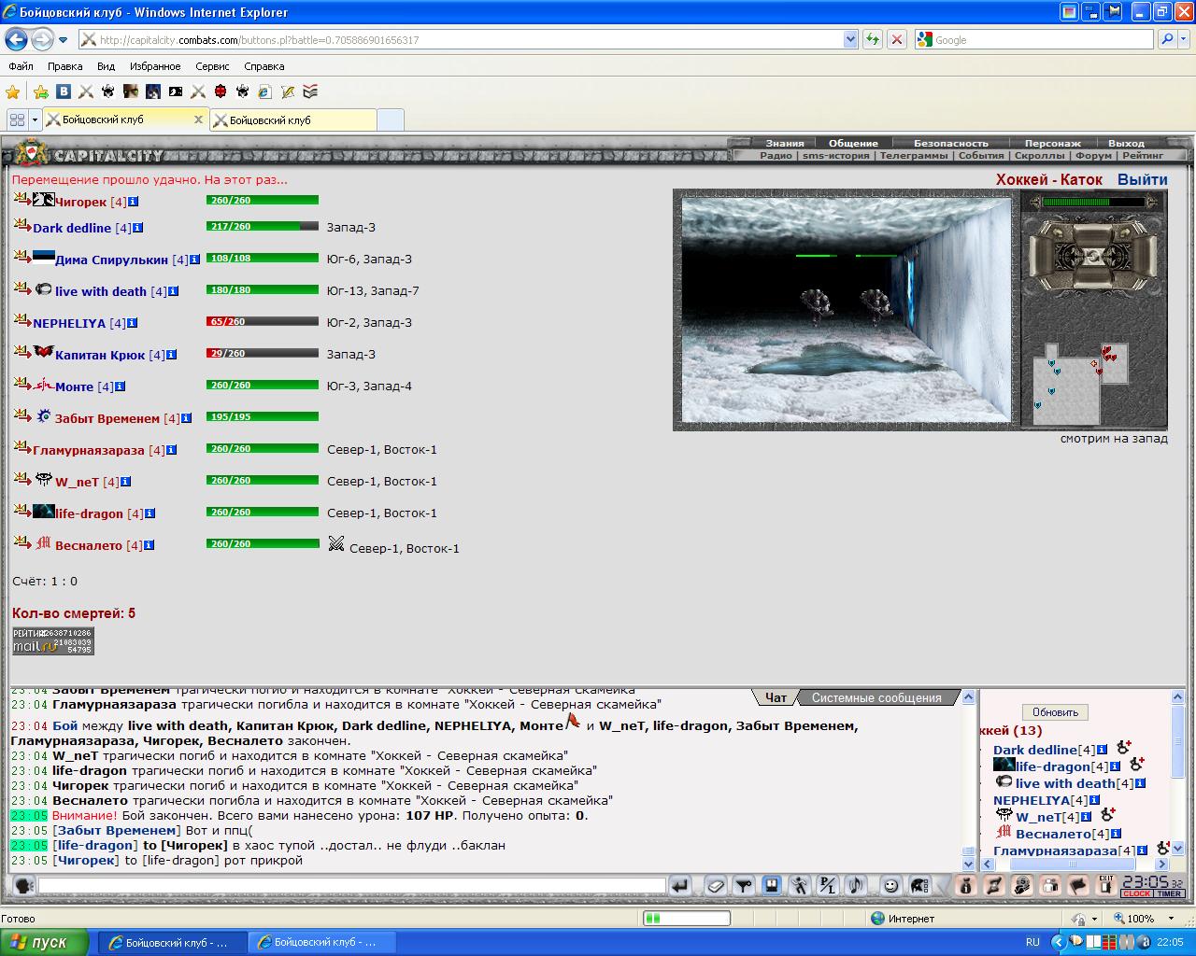Click the Обновить button
1196x956 pixels.
point(1055,712)
